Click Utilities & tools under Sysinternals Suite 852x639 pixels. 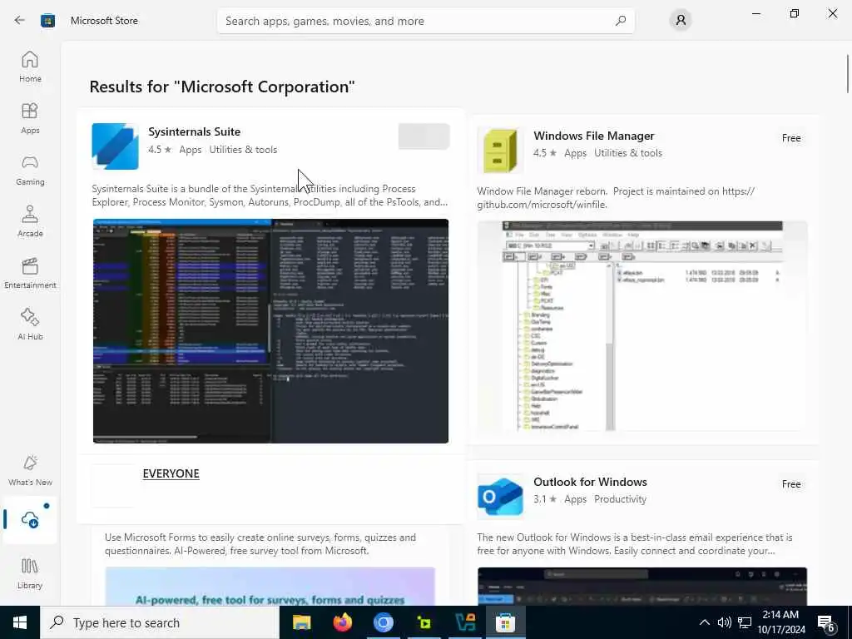[x=243, y=150]
